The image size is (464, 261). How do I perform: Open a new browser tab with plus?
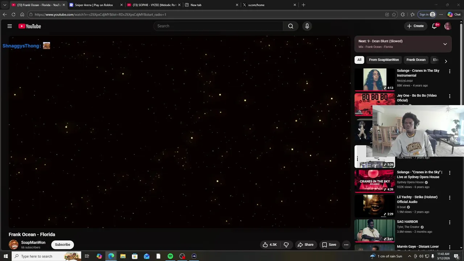click(x=303, y=5)
